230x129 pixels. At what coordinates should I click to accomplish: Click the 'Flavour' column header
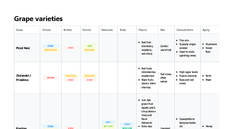pyautogui.click(x=143, y=30)
